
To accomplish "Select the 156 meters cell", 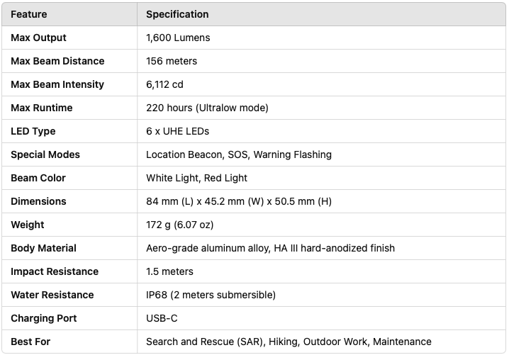I will 172,61.
